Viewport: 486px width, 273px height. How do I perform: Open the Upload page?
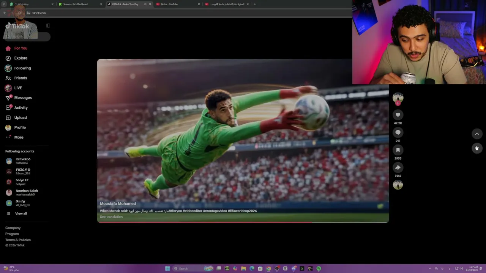(16, 118)
